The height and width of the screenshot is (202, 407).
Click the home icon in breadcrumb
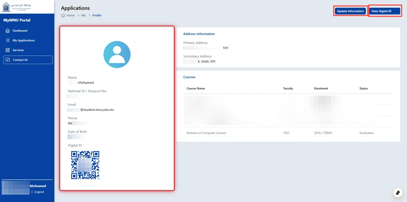pyautogui.click(x=63, y=16)
